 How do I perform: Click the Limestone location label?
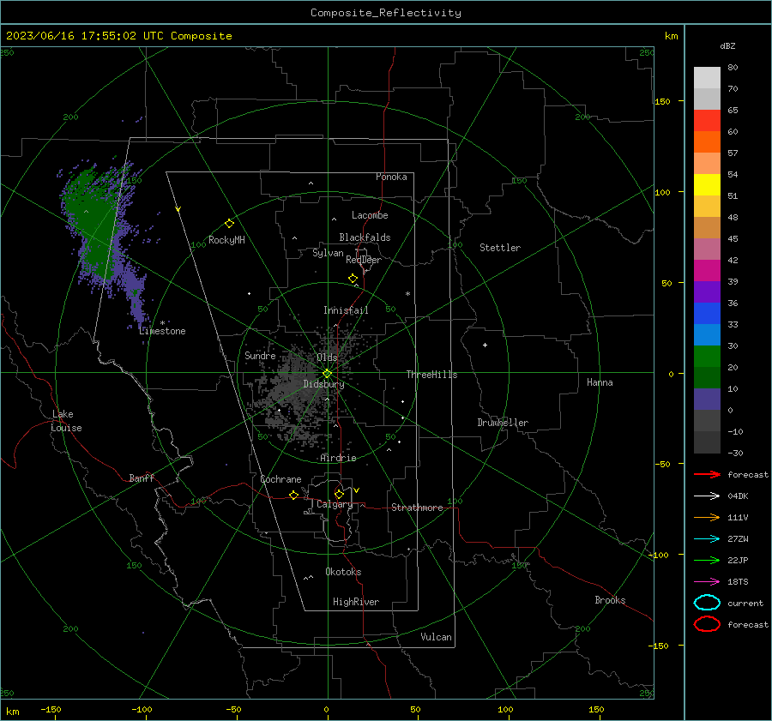[162, 331]
